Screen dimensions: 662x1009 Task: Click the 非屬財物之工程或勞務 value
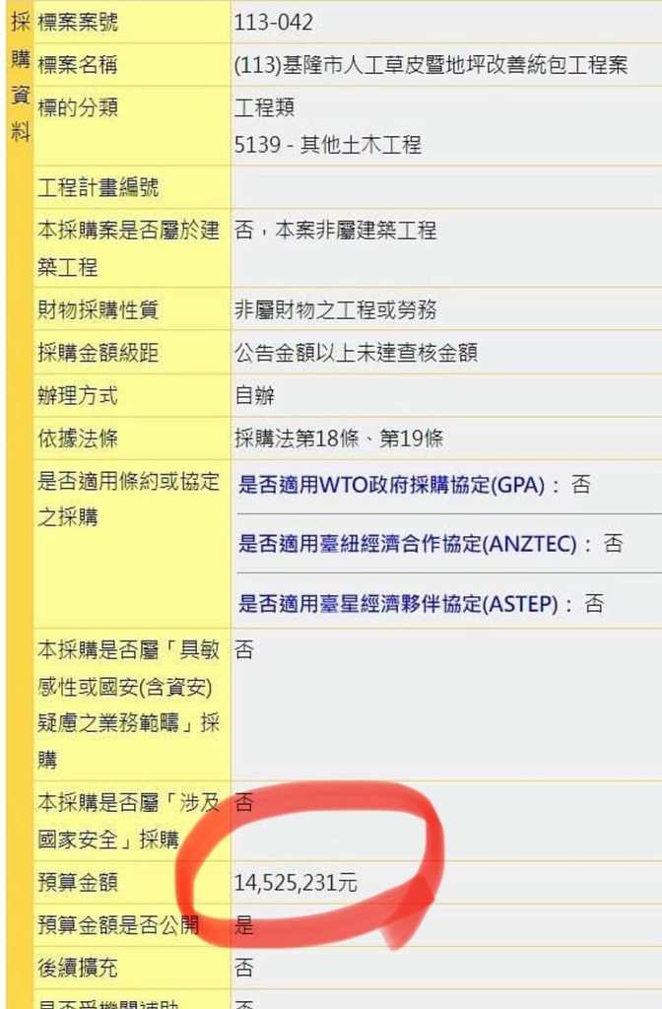[335, 310]
